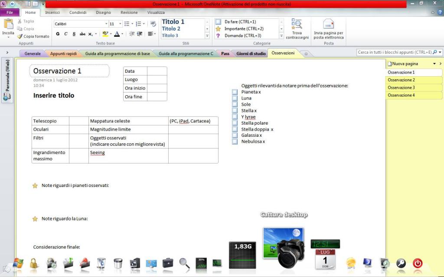Click the font color button
This screenshot has height=277, width=444.
(x=117, y=34)
